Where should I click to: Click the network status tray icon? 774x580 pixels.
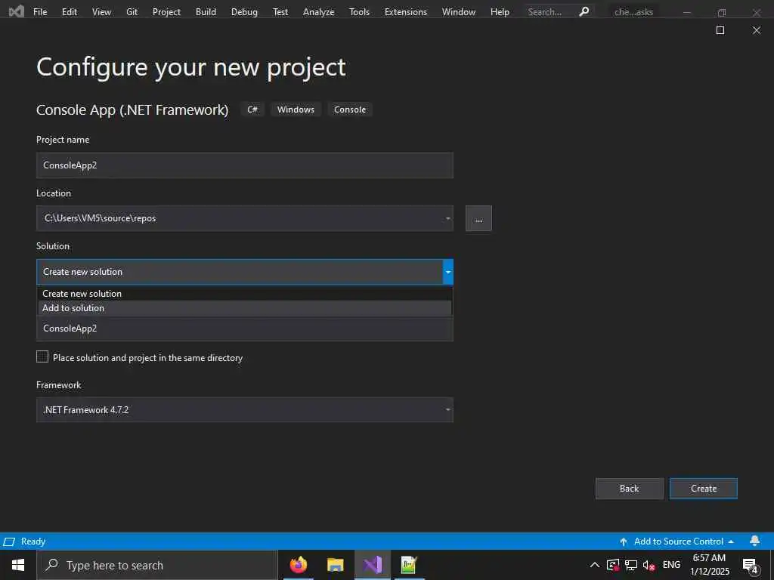[631, 565]
